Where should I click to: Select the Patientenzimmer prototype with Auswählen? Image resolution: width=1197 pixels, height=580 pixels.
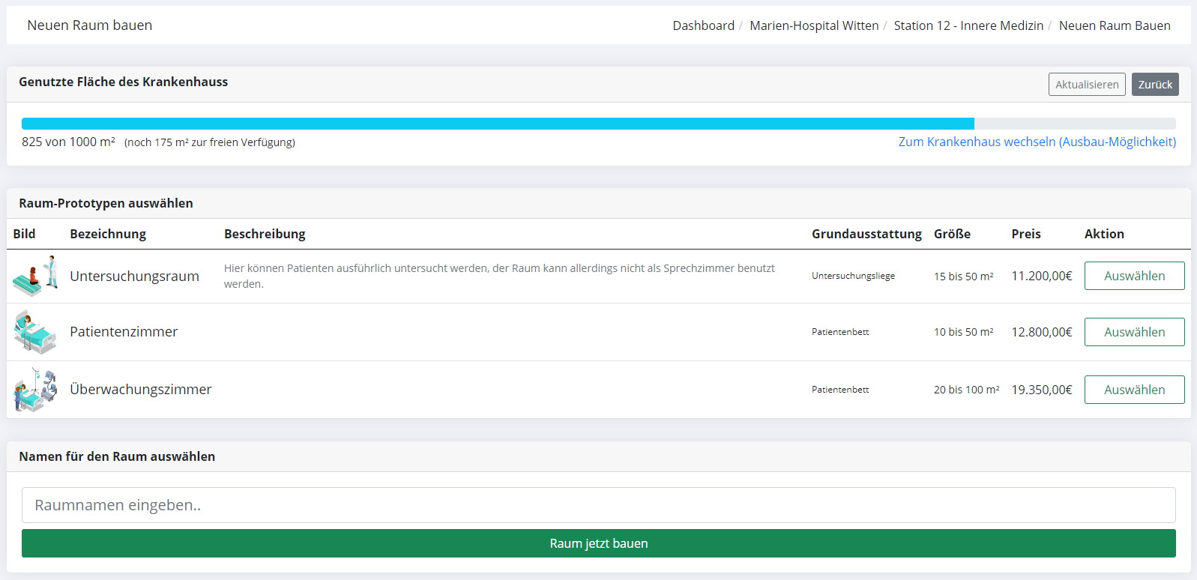pos(1134,332)
